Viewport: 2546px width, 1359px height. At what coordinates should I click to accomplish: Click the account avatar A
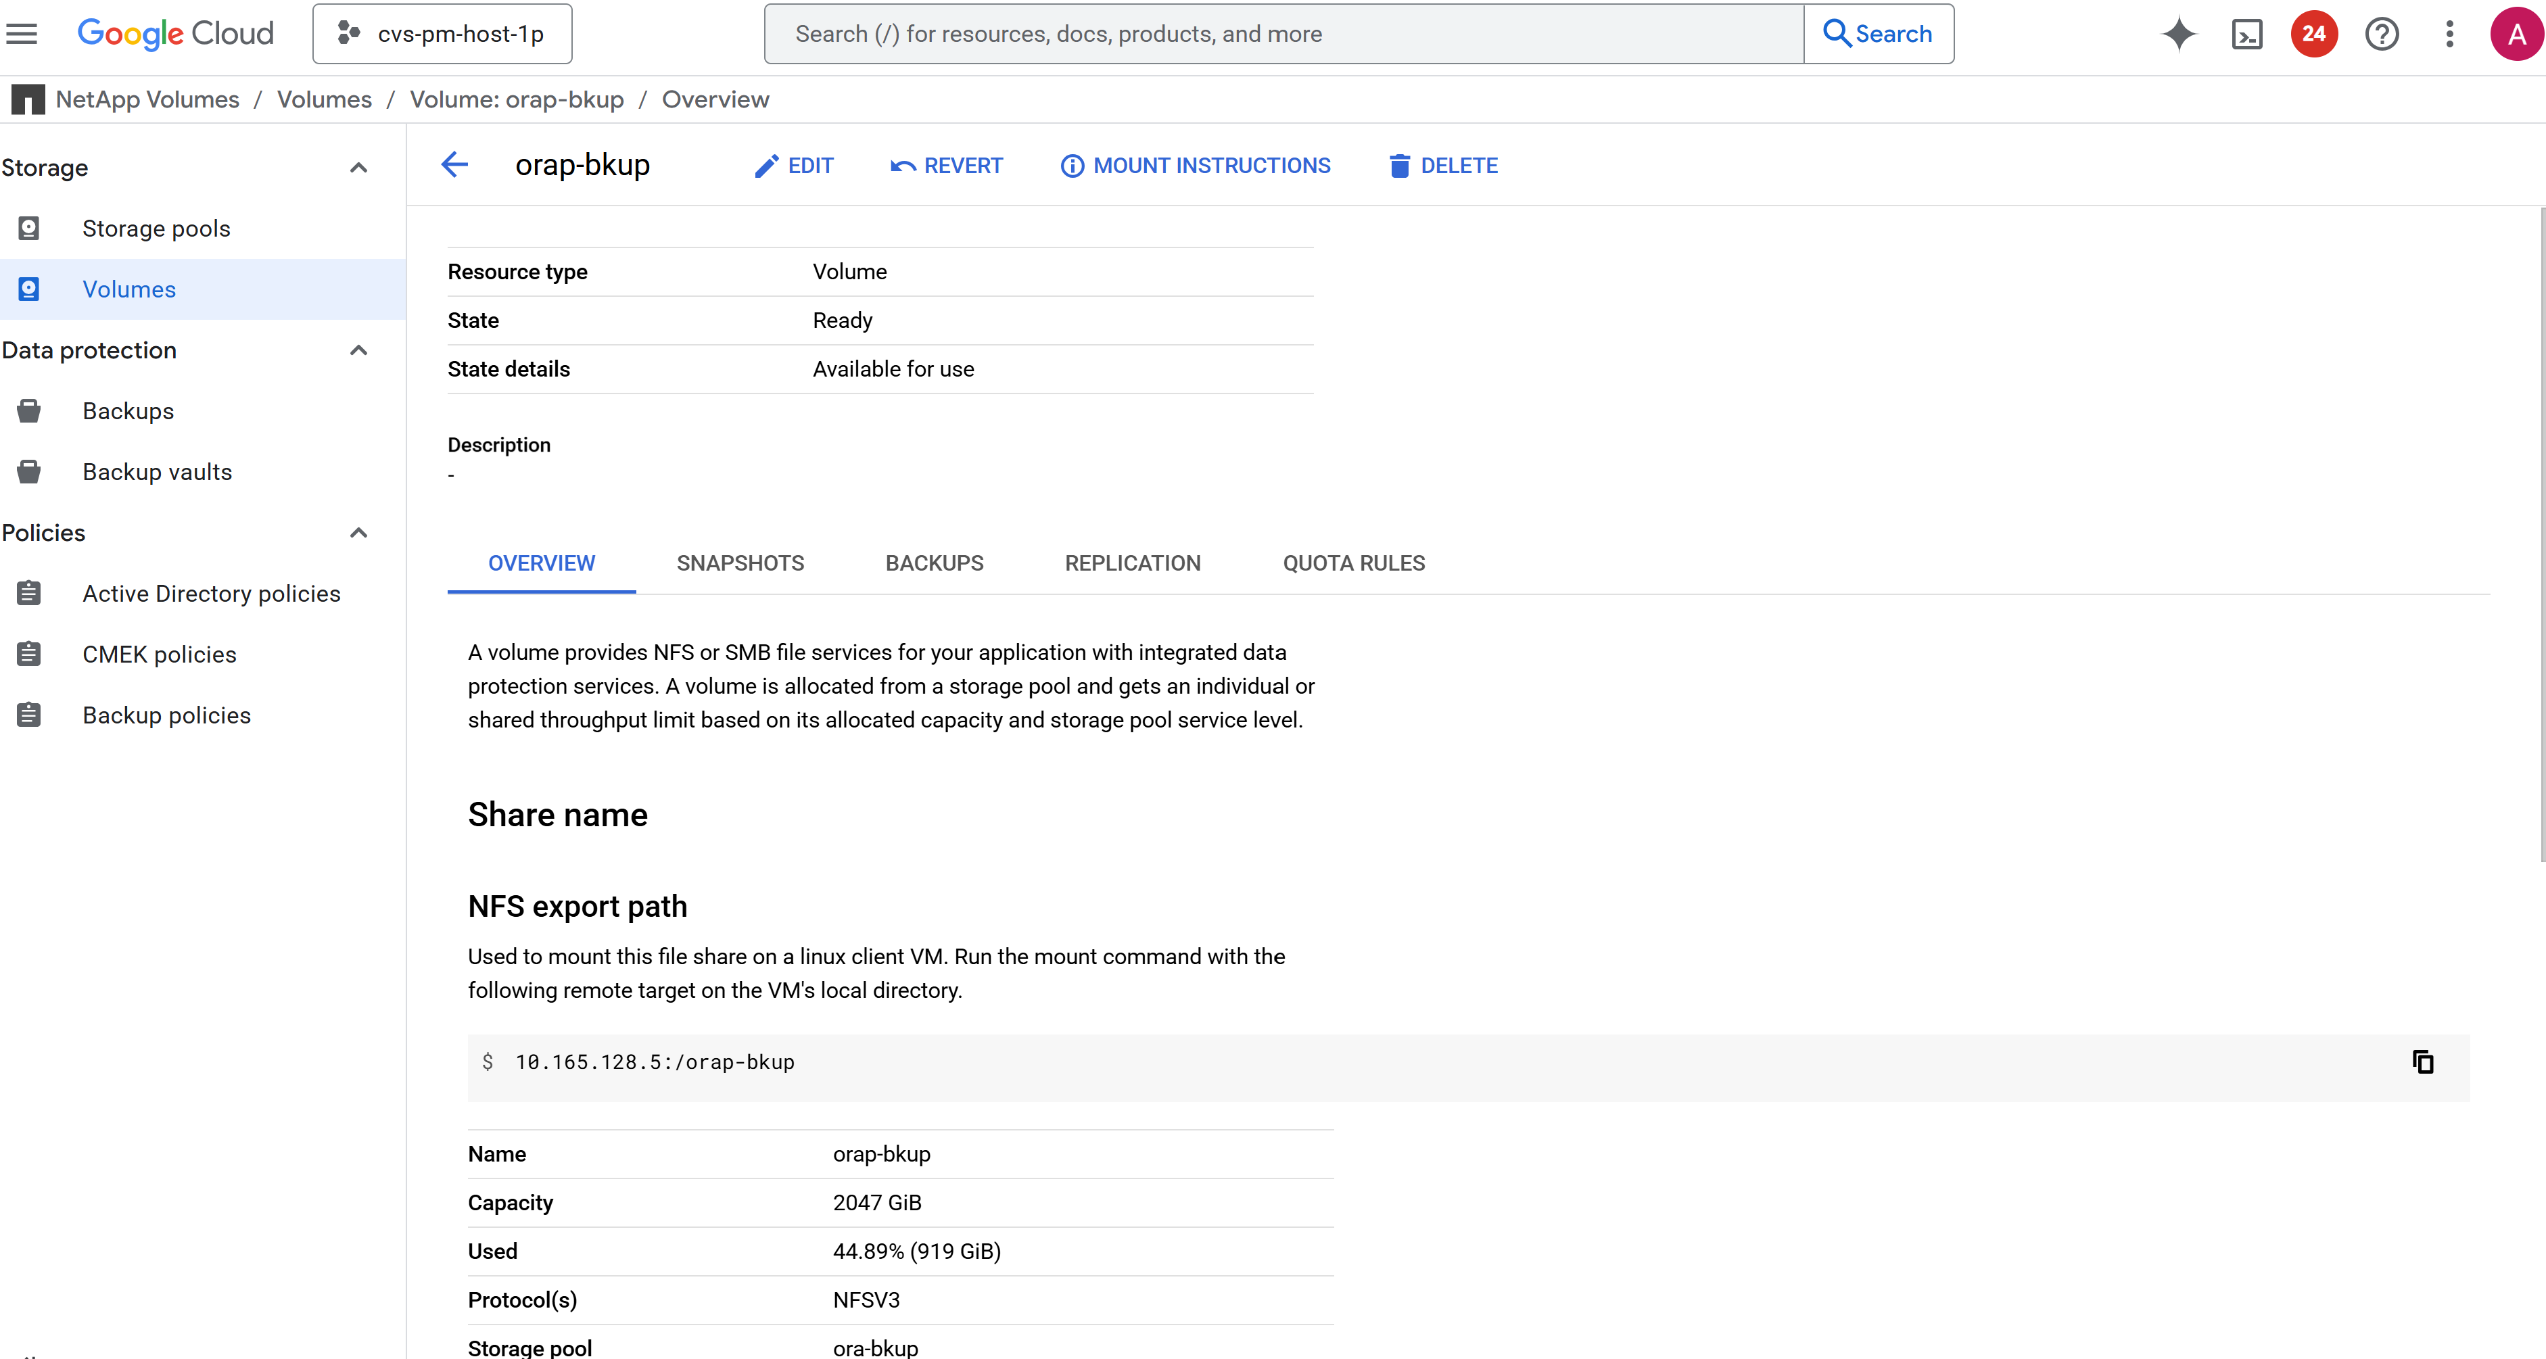click(x=2516, y=34)
